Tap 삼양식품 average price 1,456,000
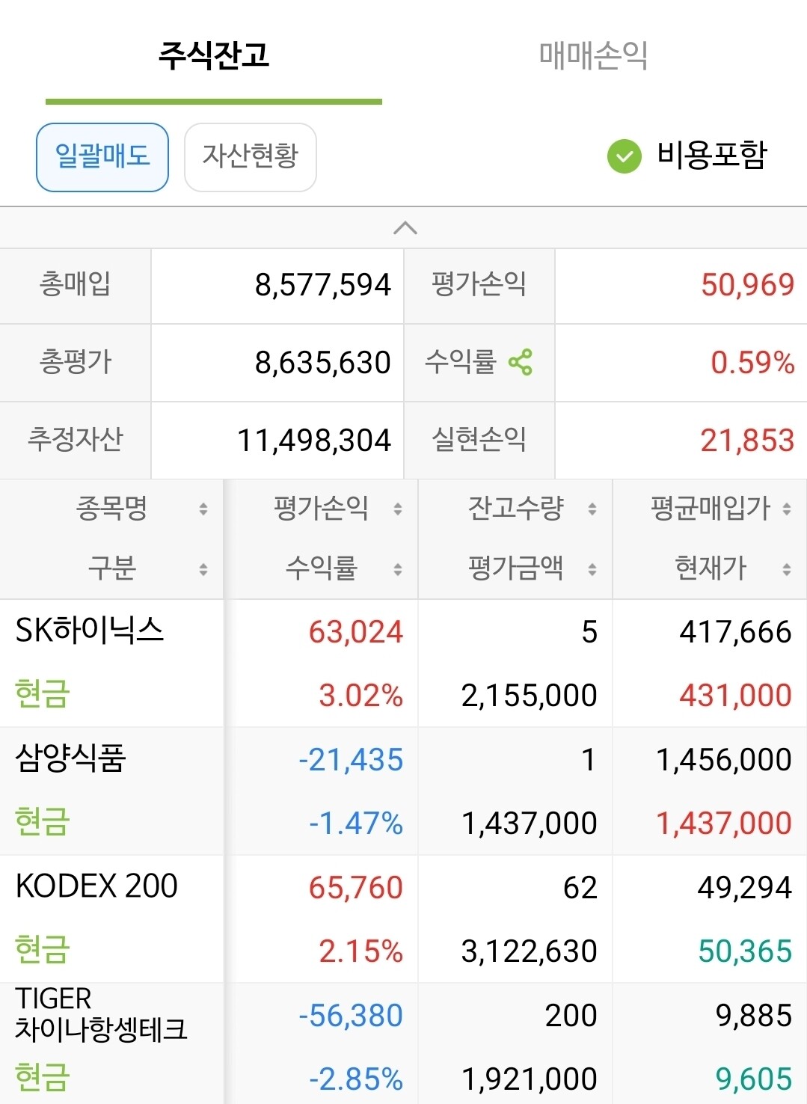 click(x=723, y=760)
